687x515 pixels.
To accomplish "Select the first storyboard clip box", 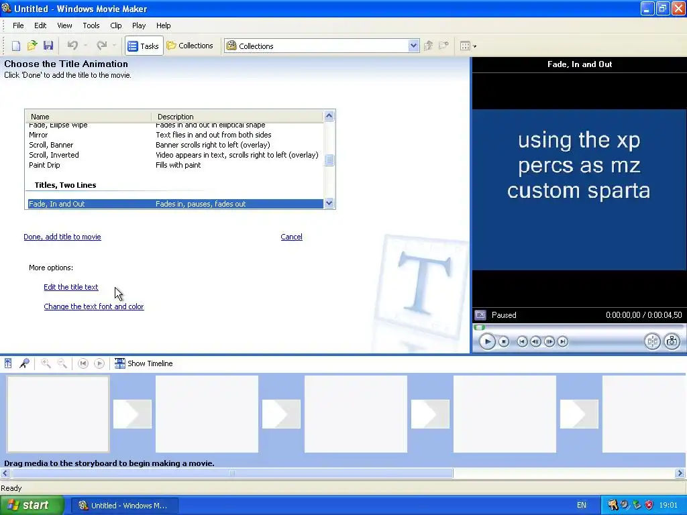I will pos(58,414).
